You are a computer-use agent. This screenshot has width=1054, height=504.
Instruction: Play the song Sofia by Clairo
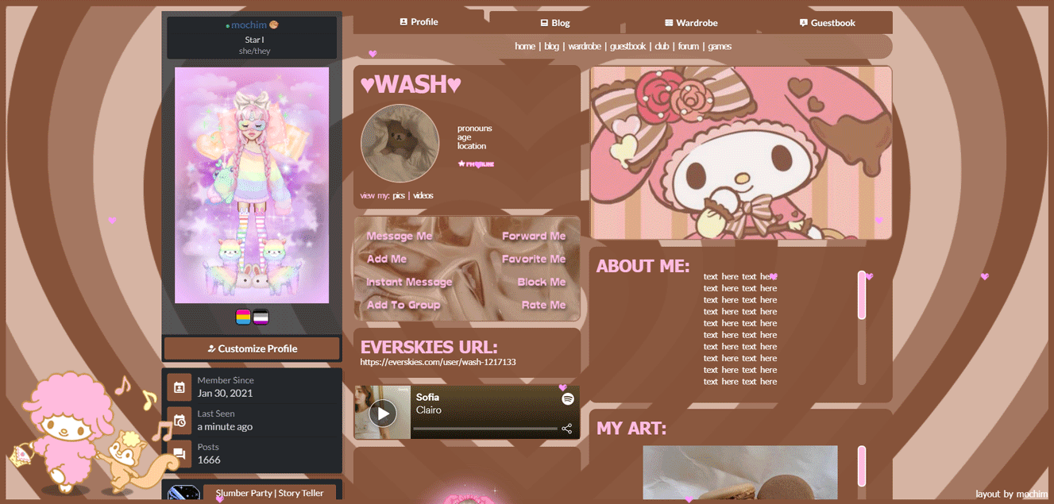383,413
